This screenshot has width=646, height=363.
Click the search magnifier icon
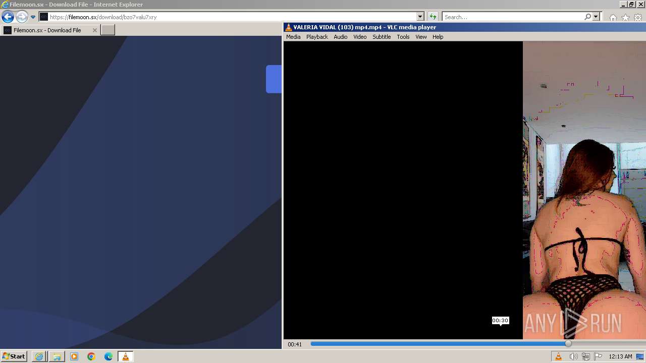point(587,17)
